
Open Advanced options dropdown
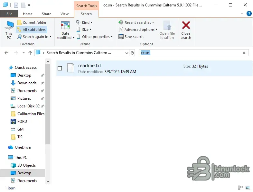point(138,30)
